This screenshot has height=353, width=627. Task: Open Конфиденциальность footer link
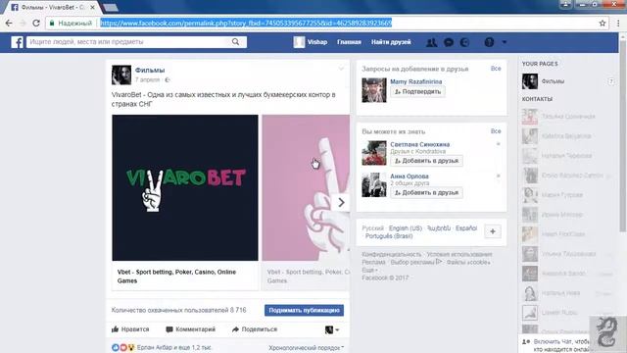[392, 255]
